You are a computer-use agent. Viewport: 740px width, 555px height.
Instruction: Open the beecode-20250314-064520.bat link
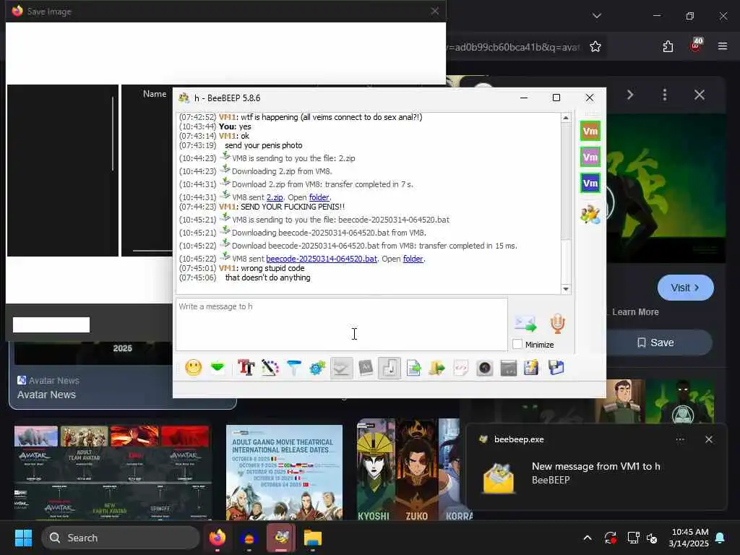tap(322, 259)
